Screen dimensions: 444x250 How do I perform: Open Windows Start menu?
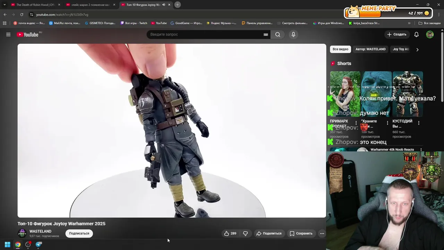click(7, 244)
